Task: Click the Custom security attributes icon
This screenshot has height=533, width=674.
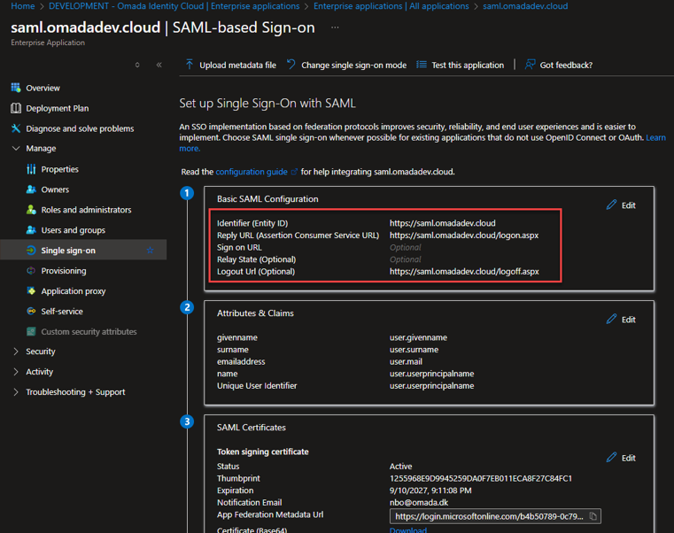Action: click(31, 331)
